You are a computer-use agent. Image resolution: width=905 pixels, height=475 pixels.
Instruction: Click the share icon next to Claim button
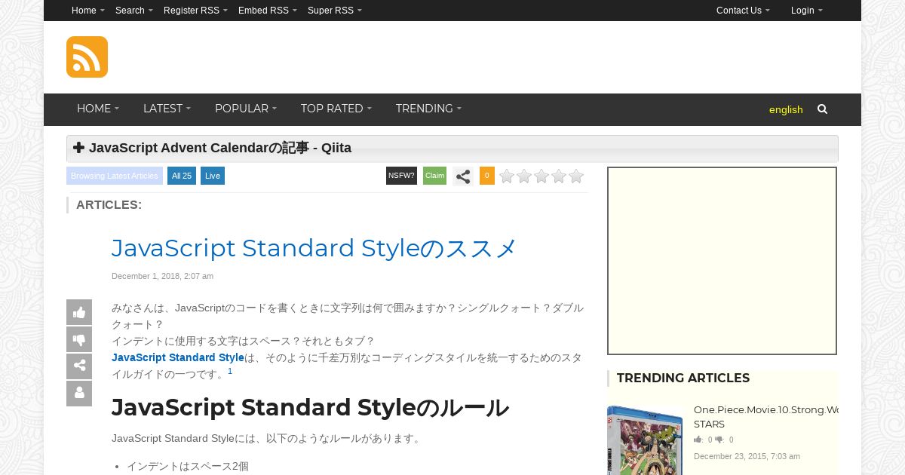[x=463, y=176]
